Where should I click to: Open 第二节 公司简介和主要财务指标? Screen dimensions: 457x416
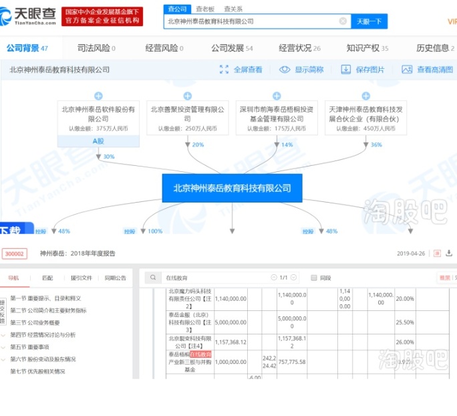click(x=48, y=310)
